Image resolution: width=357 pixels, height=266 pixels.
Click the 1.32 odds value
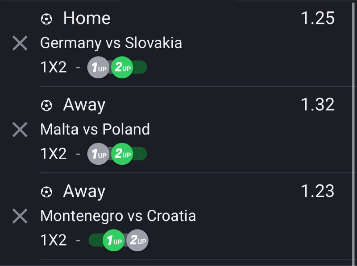[x=317, y=105]
